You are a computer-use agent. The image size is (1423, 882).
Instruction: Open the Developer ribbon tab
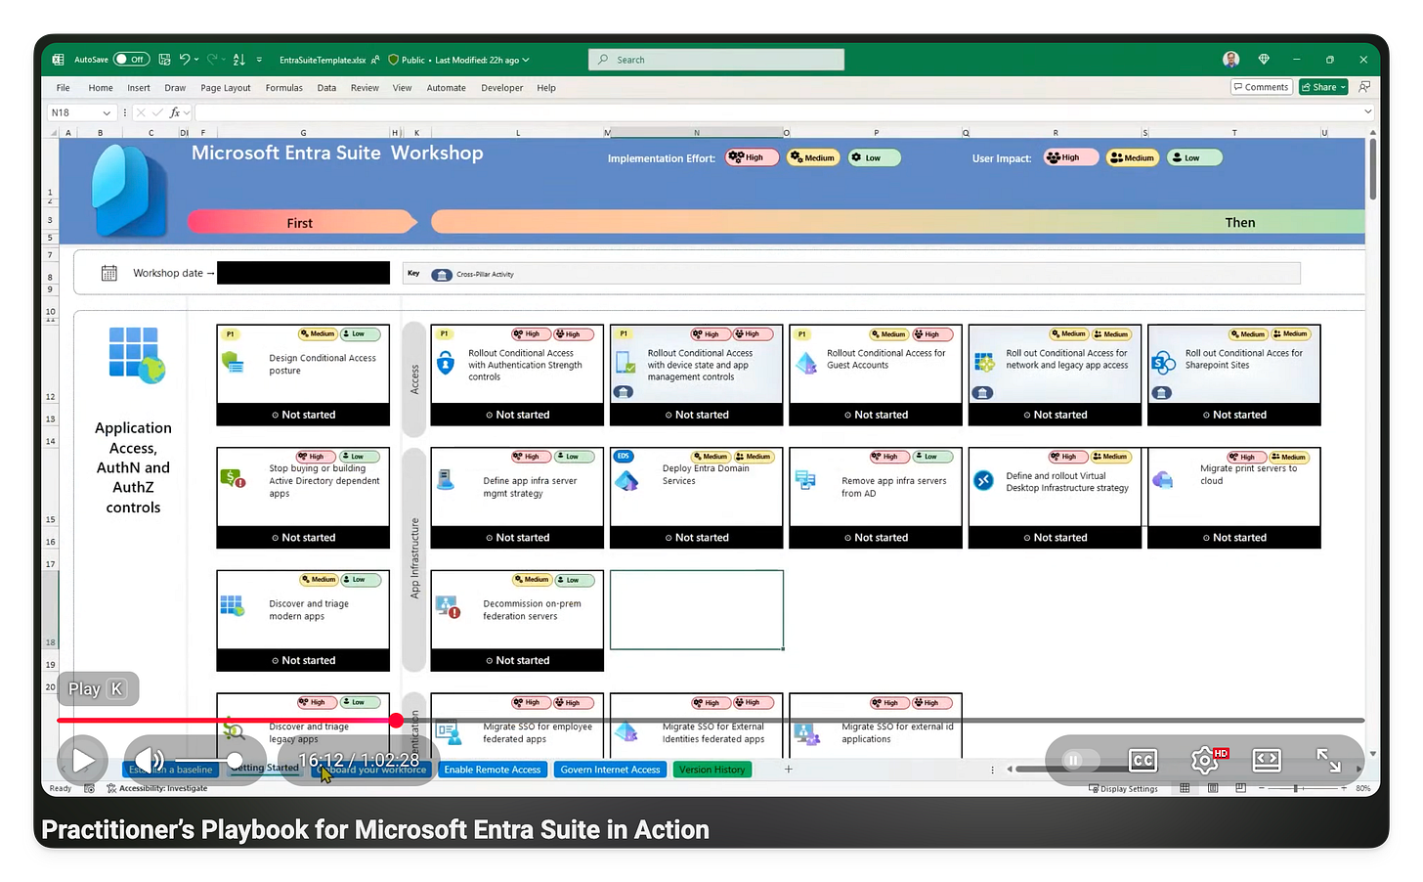click(x=502, y=88)
